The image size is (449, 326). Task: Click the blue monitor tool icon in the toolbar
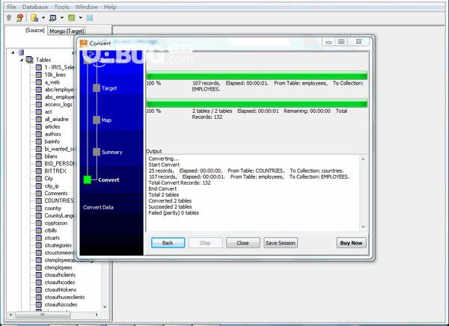tap(52, 18)
